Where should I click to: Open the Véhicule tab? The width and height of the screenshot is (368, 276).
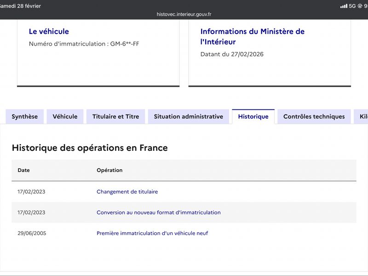pyautogui.click(x=65, y=116)
